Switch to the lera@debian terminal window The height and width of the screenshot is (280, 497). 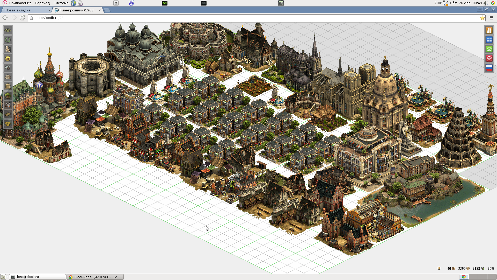pos(38,277)
